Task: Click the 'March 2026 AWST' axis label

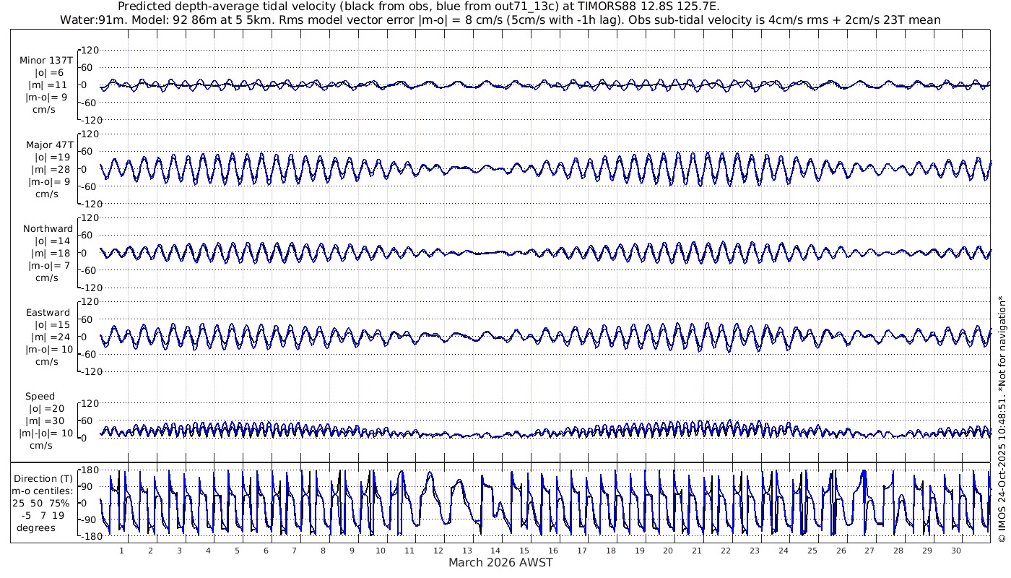Action: [x=500, y=563]
